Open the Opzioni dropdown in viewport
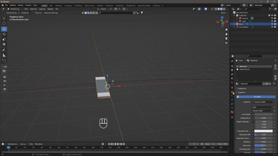 pyautogui.click(x=224, y=13)
